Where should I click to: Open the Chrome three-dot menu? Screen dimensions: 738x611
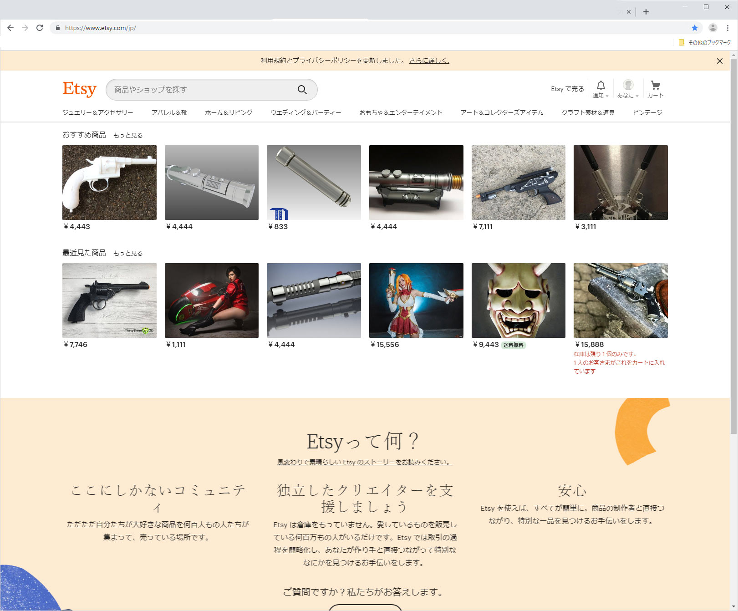tap(728, 28)
